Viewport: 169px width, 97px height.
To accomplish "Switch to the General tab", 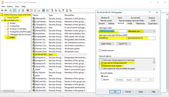I will click(x=101, y=23).
